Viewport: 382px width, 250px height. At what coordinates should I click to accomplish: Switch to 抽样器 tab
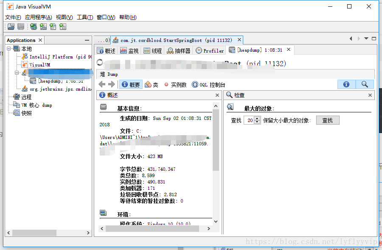tap(179, 50)
